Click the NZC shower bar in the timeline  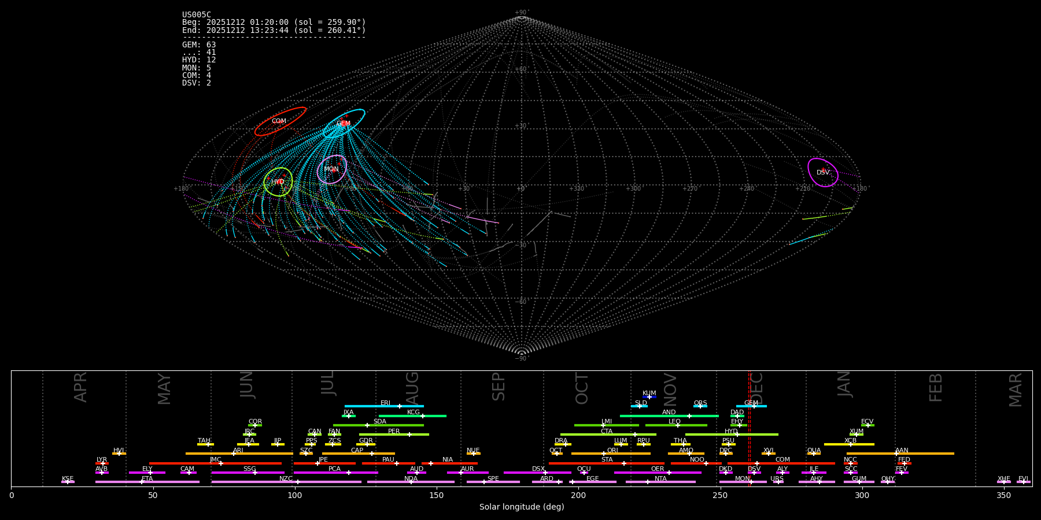286,482
